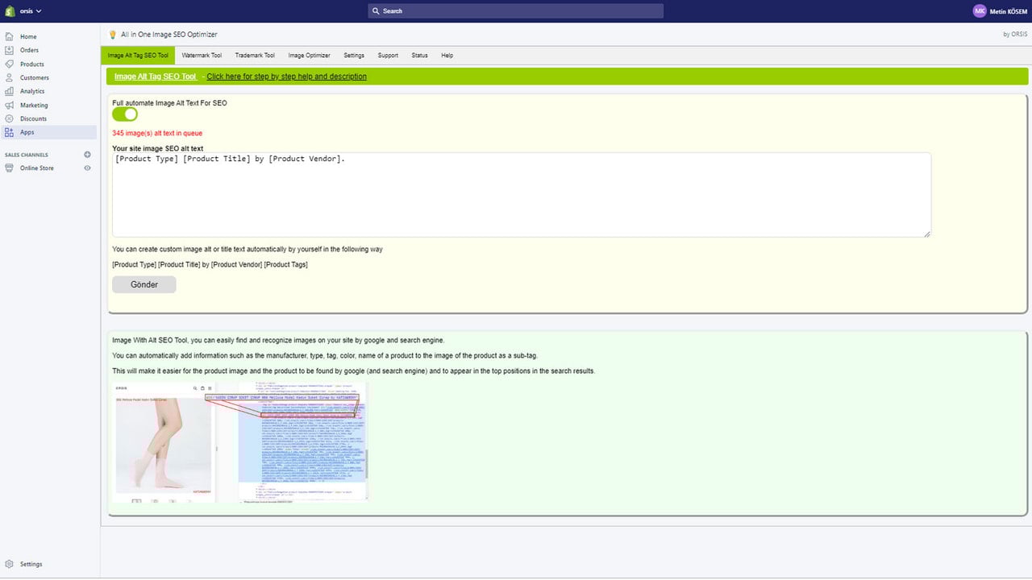Image resolution: width=1032 pixels, height=580 pixels.
Task: Click the Apps grid icon
Action: point(9,132)
